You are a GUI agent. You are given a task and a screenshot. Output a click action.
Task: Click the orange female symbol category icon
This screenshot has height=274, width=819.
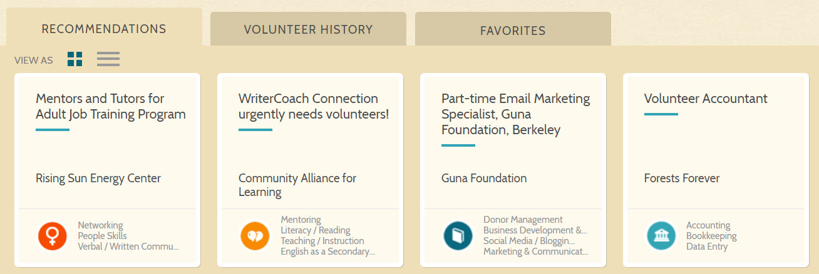pos(53,236)
